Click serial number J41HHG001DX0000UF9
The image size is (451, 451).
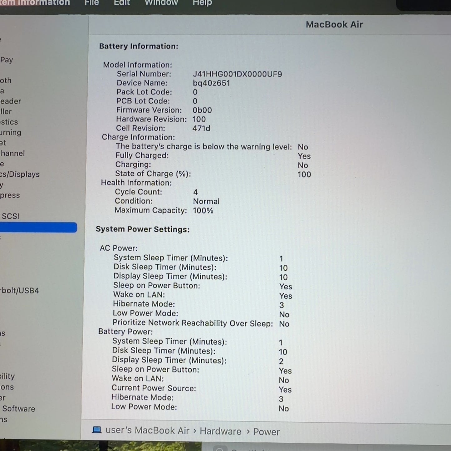[x=237, y=74]
